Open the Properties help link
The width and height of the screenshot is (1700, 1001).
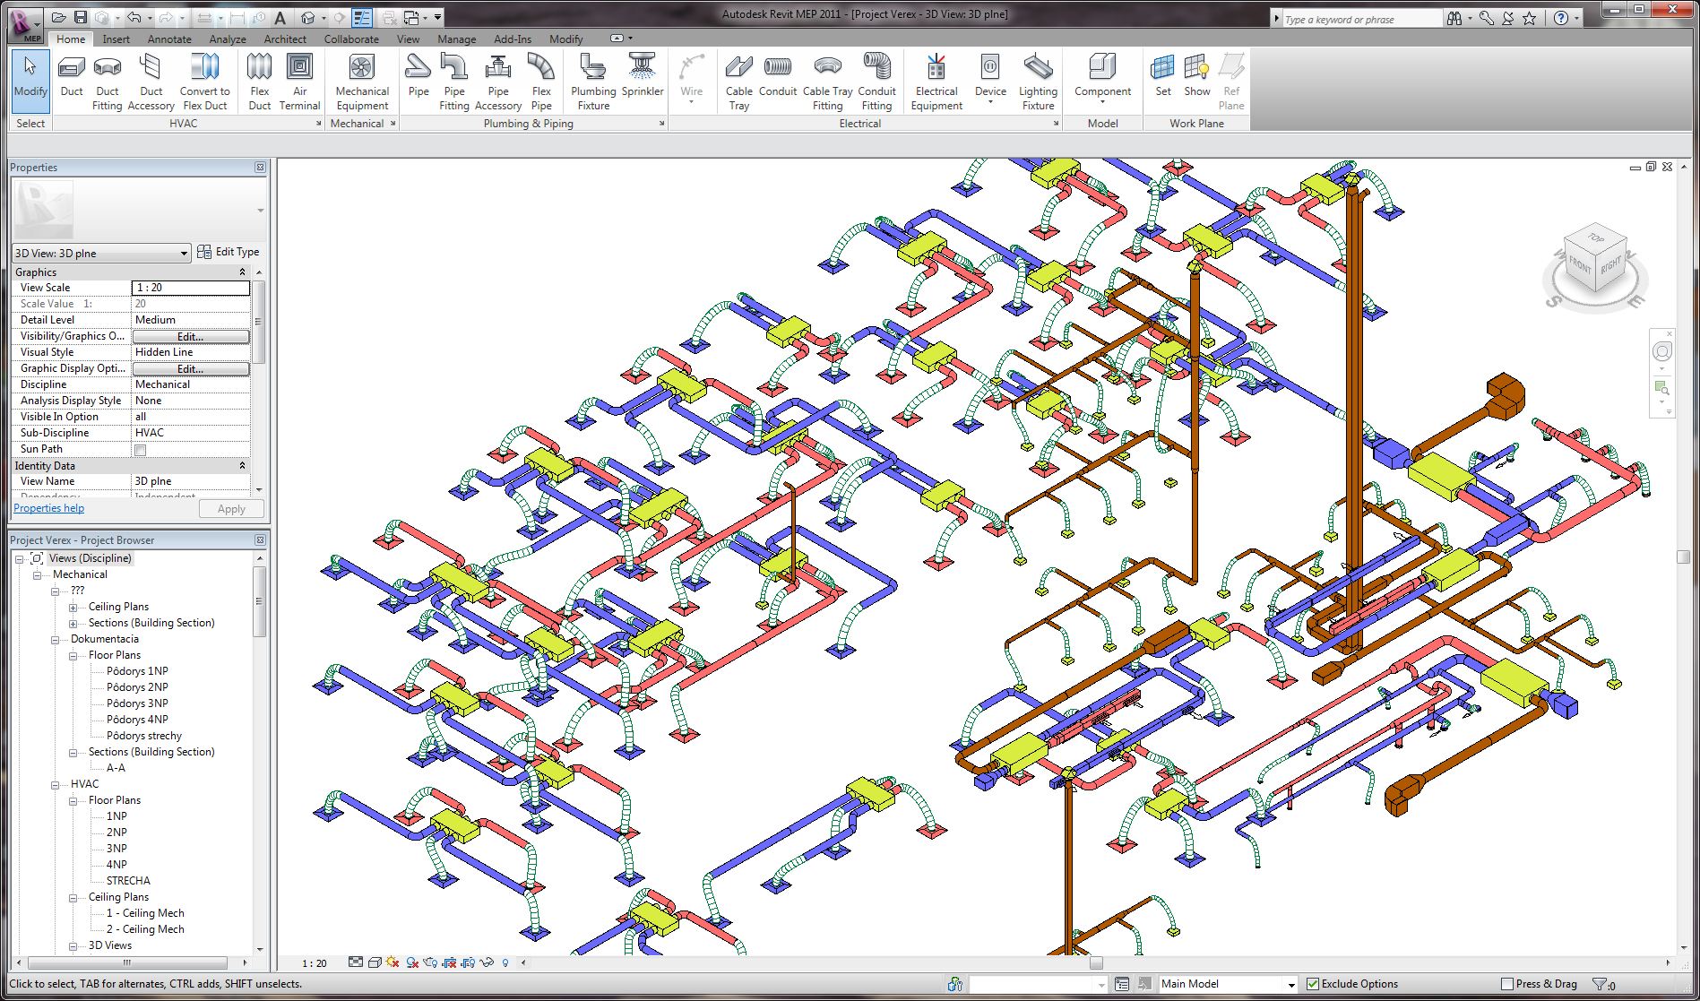48,508
